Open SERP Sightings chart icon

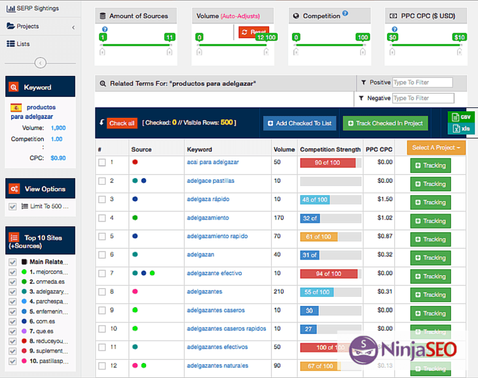[x=10, y=9]
